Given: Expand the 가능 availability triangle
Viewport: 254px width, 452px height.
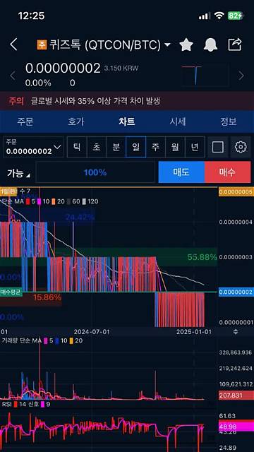Looking at the screenshot, I should [28, 175].
